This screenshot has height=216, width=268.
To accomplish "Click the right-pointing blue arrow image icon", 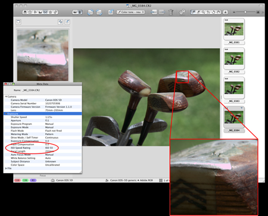I will coord(162,12).
